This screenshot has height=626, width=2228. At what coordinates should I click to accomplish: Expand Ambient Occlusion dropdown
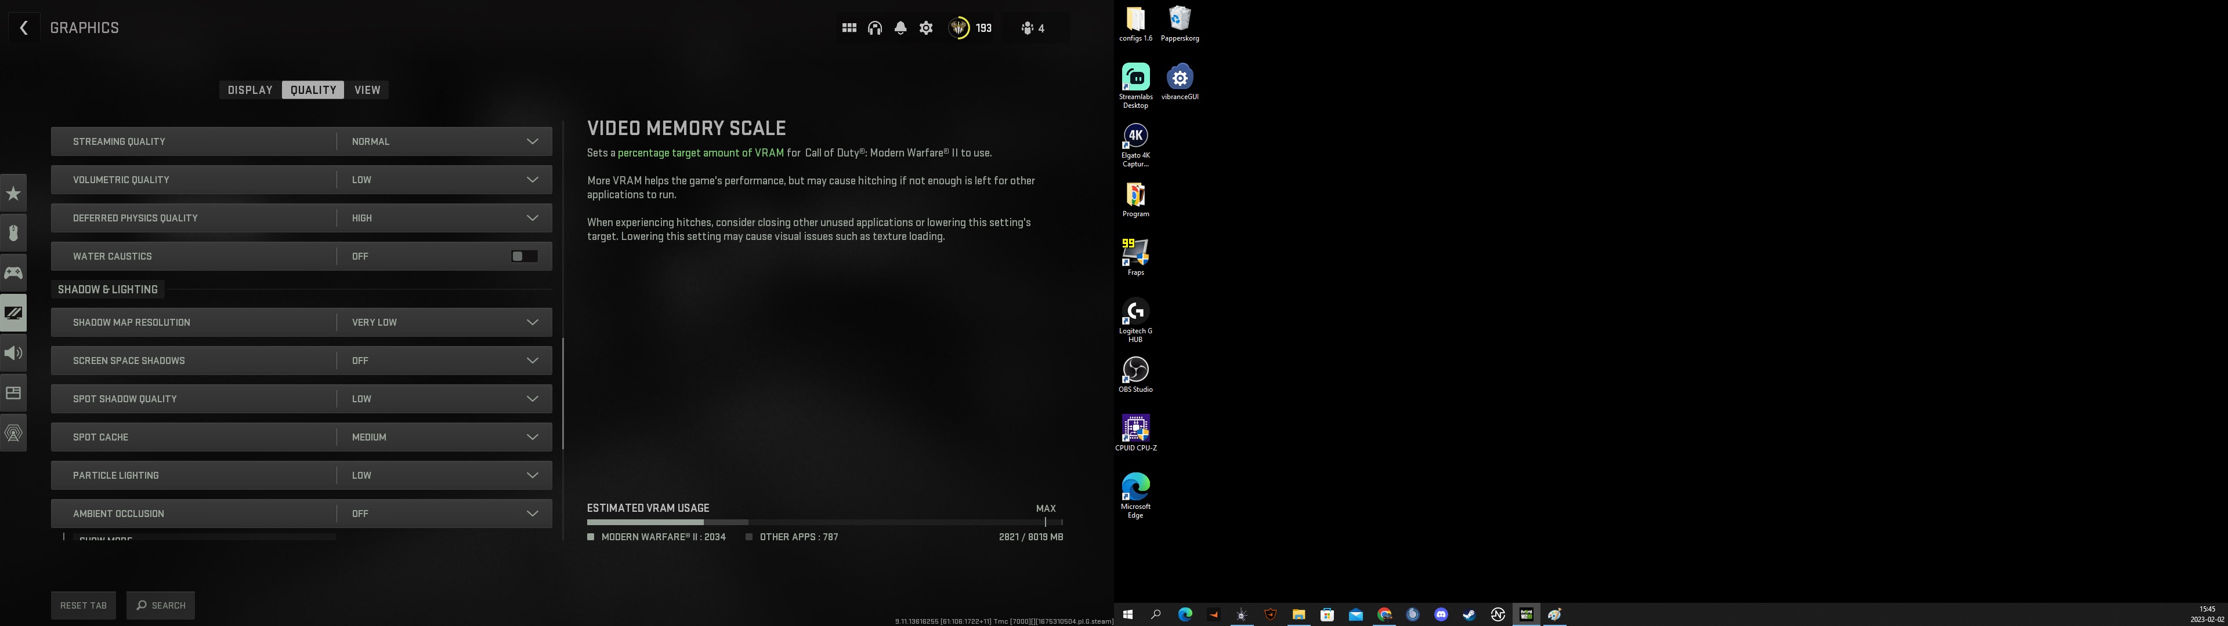(x=301, y=514)
